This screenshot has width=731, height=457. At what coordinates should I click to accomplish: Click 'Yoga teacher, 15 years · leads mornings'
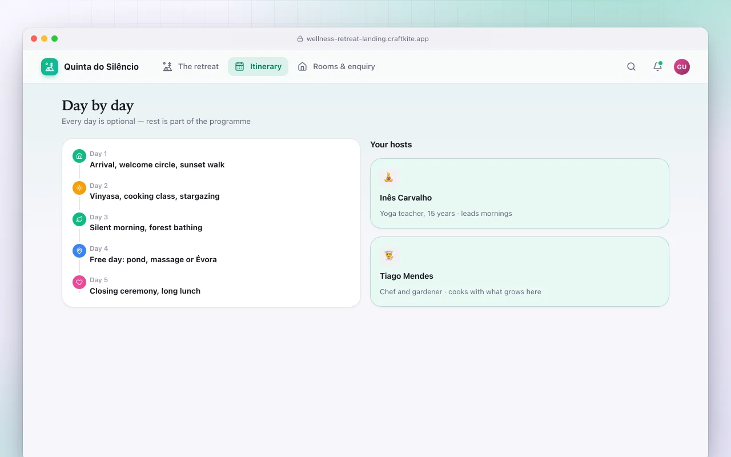446,214
